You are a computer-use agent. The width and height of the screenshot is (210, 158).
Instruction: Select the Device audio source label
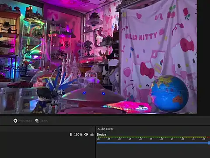[x=101, y=134]
